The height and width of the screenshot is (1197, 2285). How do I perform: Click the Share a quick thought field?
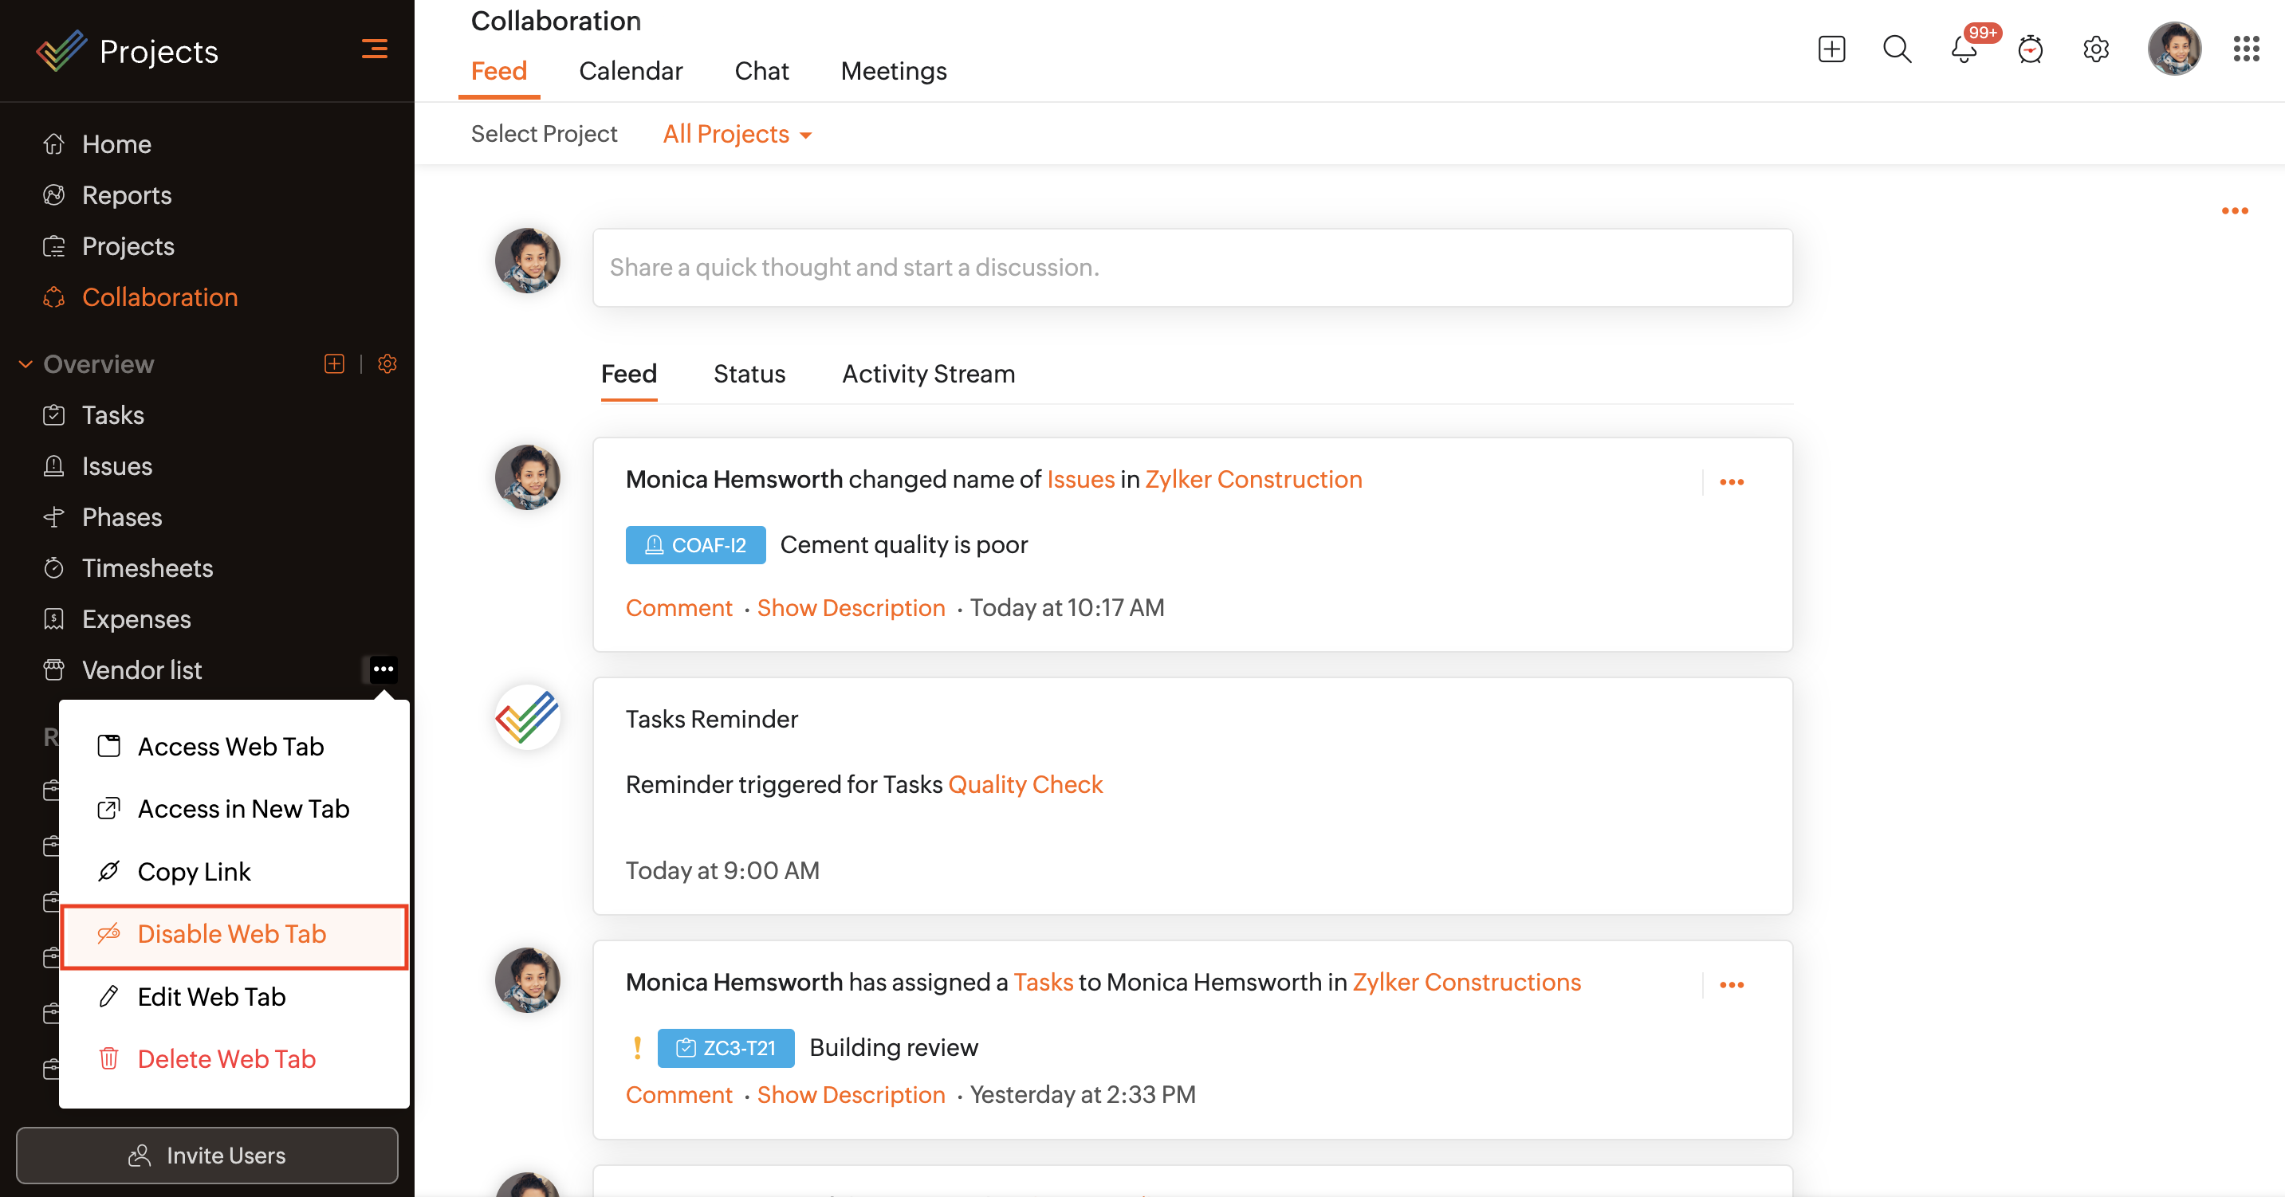pyautogui.click(x=1191, y=268)
